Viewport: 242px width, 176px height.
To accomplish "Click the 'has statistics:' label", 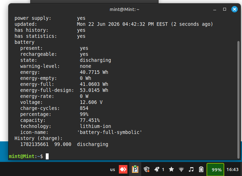I will click(35, 36).
